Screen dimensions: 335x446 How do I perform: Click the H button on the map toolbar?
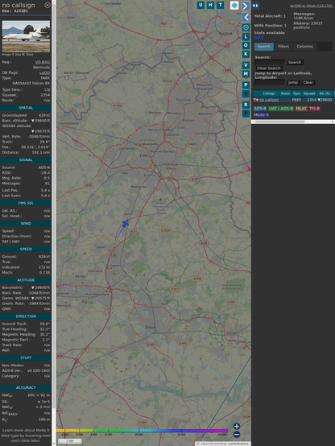pos(210,5)
